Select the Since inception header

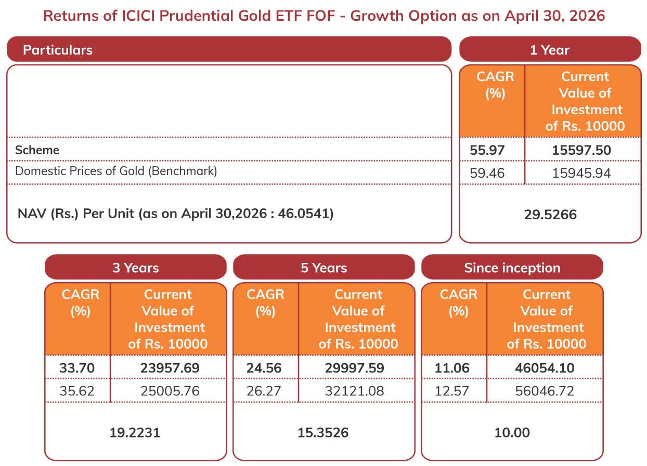click(512, 268)
